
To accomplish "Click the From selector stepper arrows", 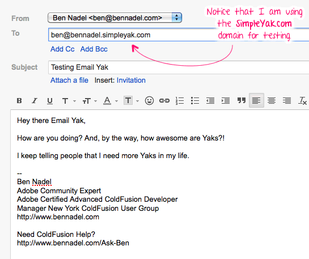I will coord(176,18).
